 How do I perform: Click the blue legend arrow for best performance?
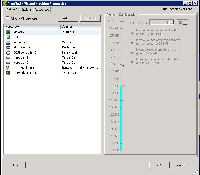pyautogui.click(x=132, y=43)
